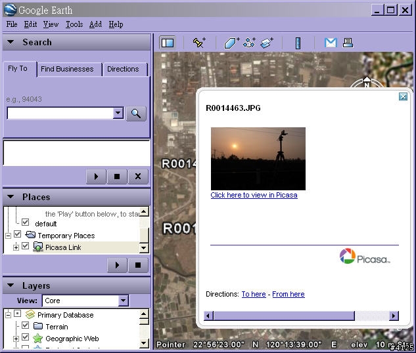The image size is (416, 353).
Task: Uncheck the default places checkbox
Action: point(25,222)
